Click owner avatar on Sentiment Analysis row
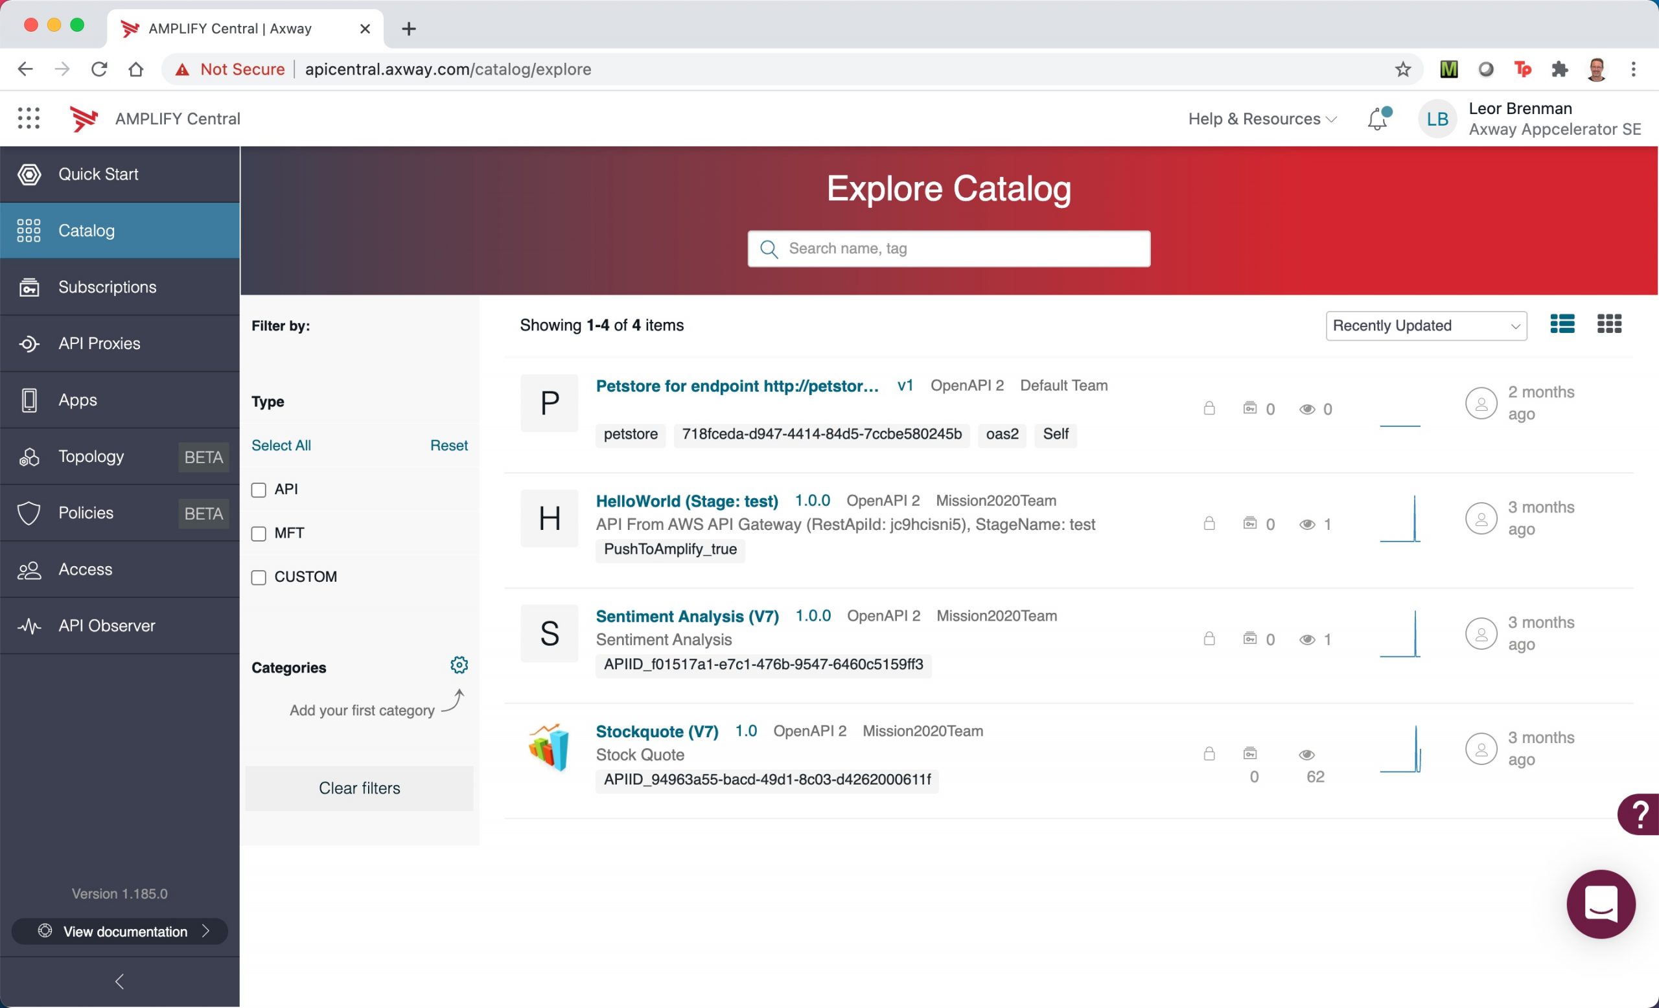Screen dimensions: 1659x1008 pos(1481,633)
